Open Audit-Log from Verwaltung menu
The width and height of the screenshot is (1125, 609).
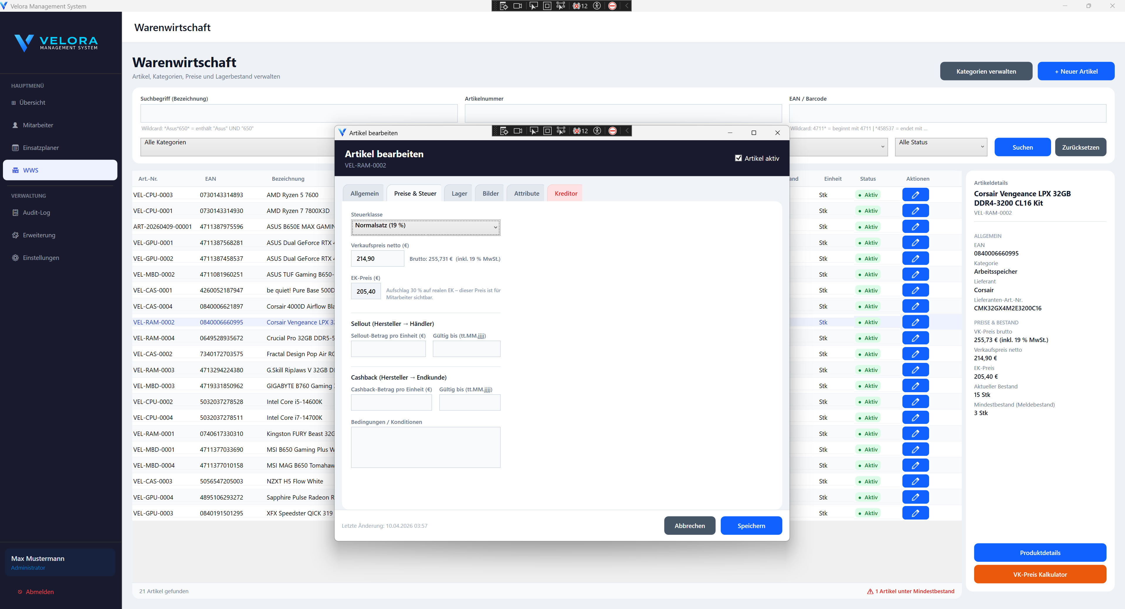(x=36, y=213)
